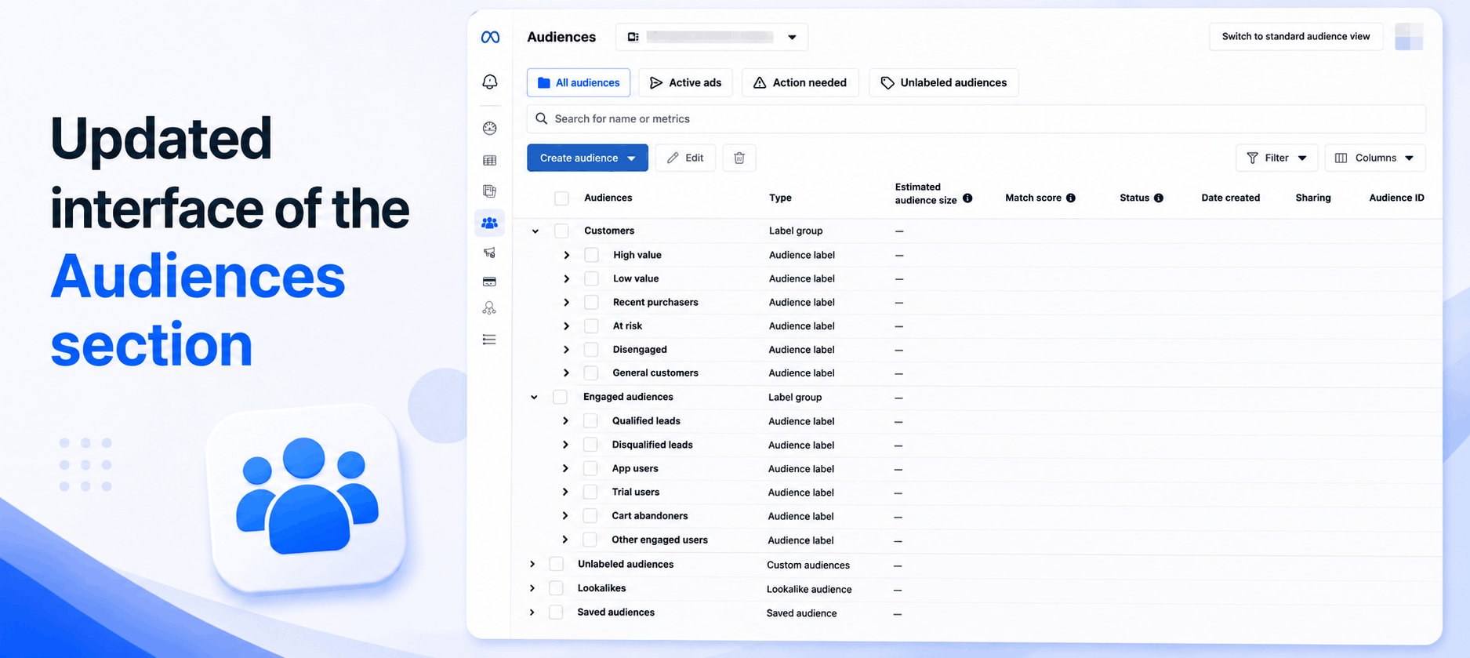This screenshot has width=1470, height=658.
Task: Check the Customers label group checkbox
Action: click(561, 231)
